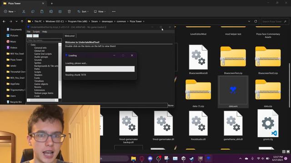Screen dimensions: 291x163
Task: Select Rooms in the tree
Action: click(38, 87)
